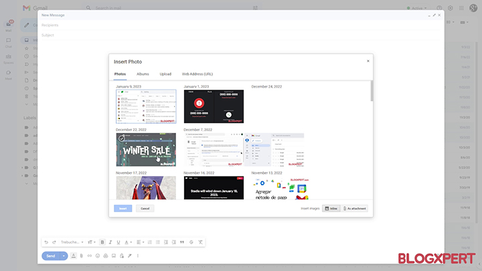This screenshot has height=271, width=482.
Task: Increase the text indent
Action: pyautogui.click(x=173, y=242)
